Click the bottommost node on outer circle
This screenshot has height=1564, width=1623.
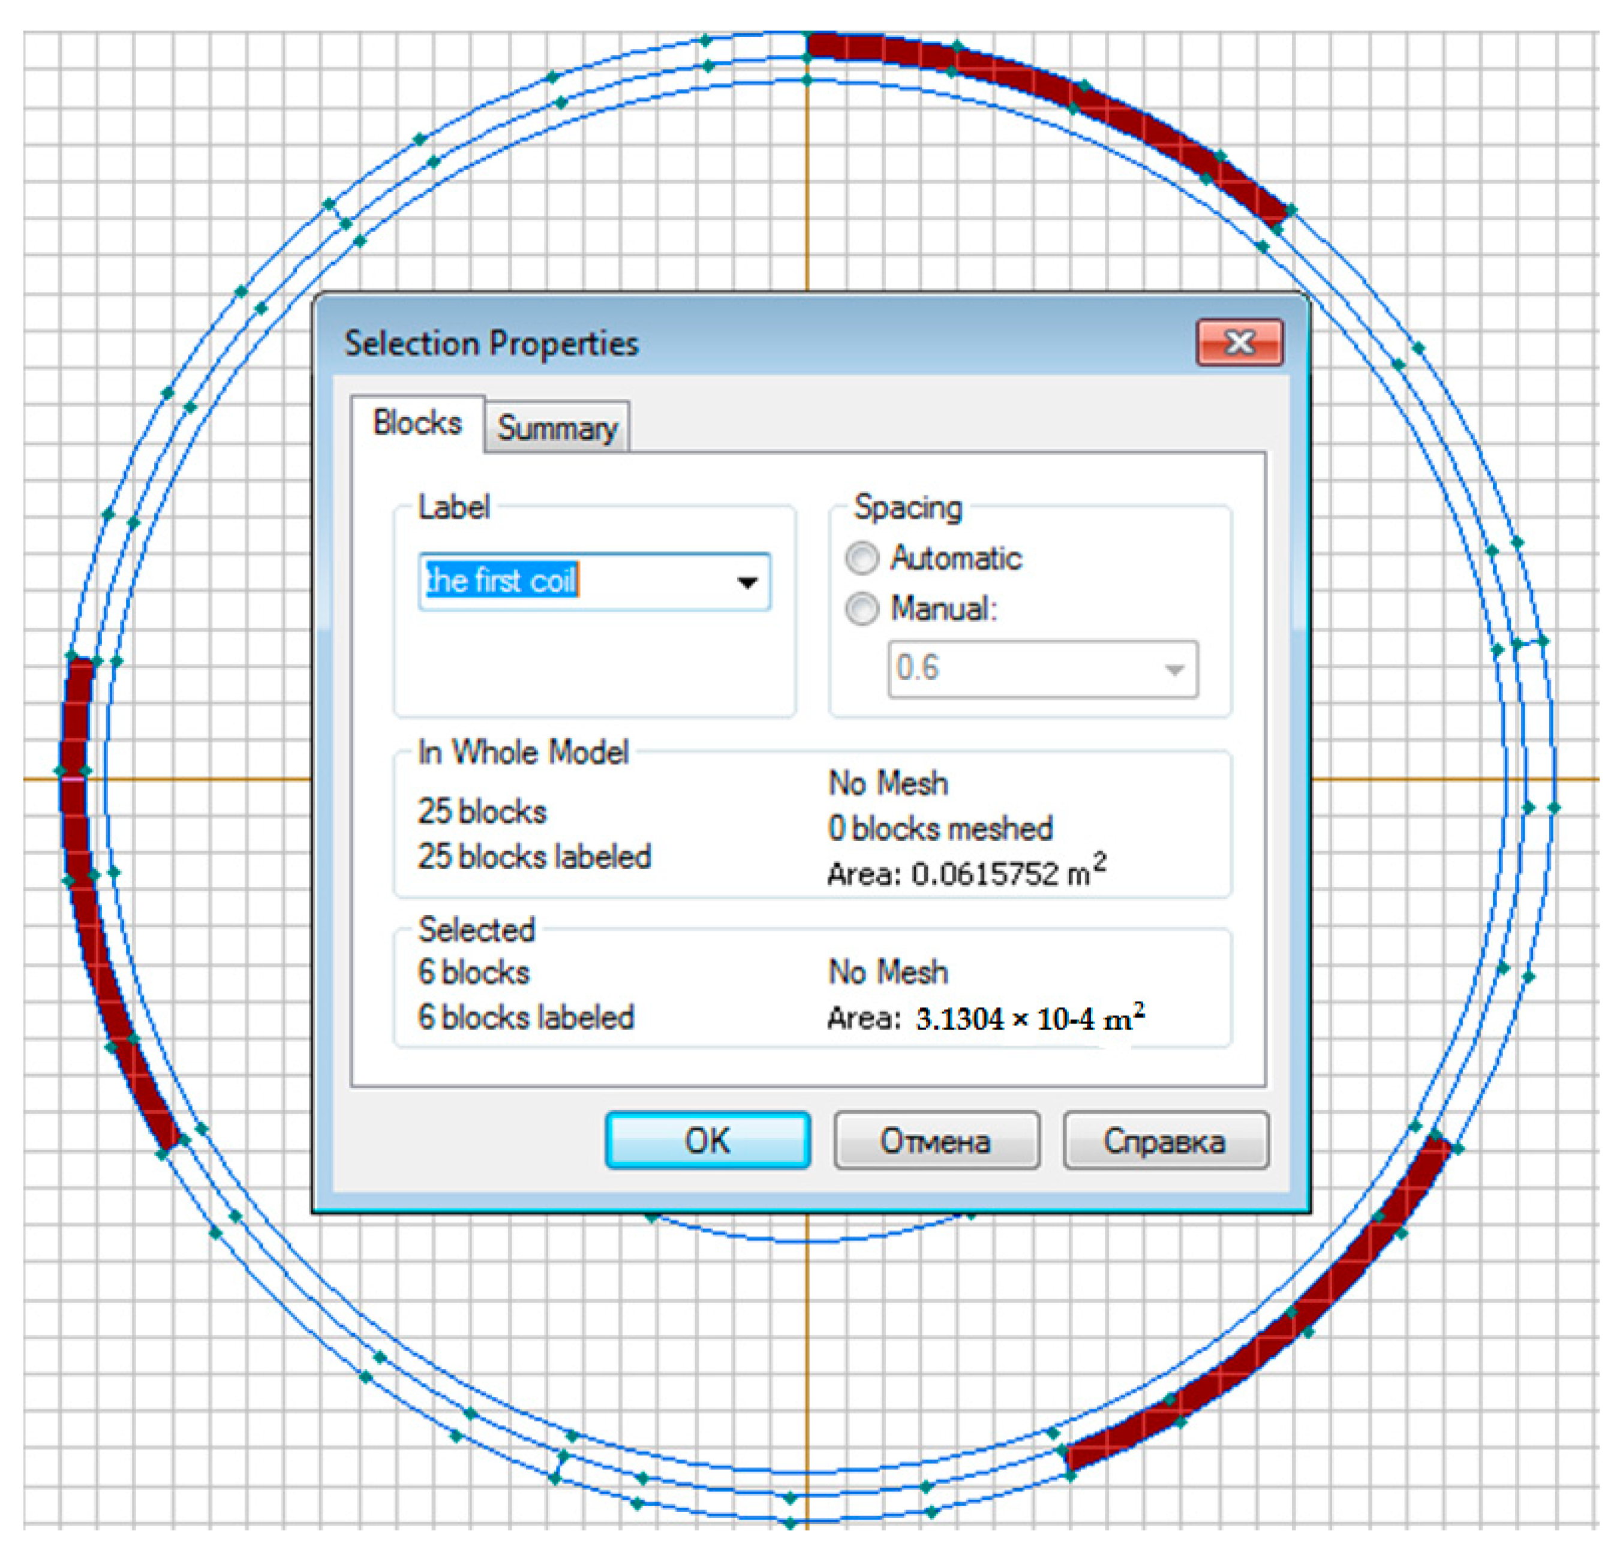[790, 1523]
